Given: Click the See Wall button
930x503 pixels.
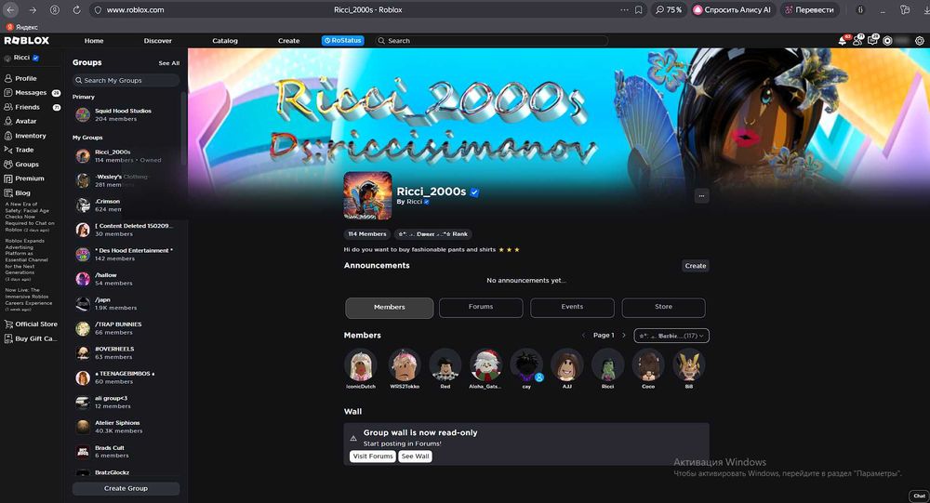Looking at the screenshot, I should click(x=415, y=457).
